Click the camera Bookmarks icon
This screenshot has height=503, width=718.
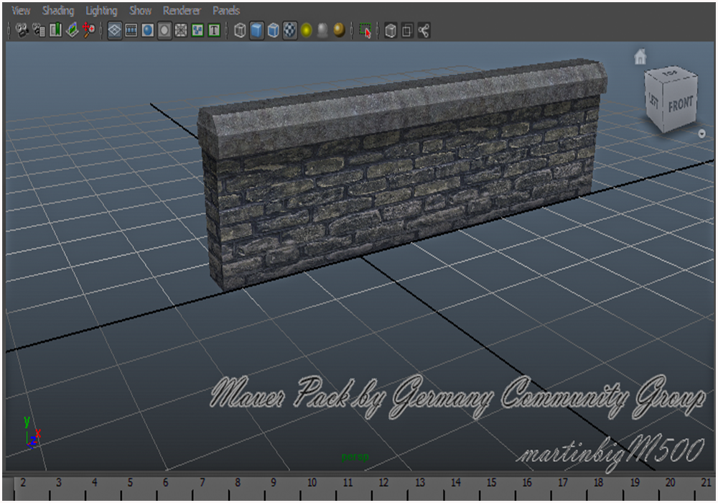[x=56, y=30]
